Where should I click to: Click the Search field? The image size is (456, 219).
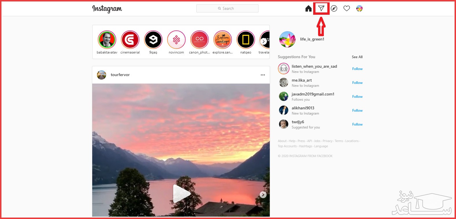click(227, 8)
